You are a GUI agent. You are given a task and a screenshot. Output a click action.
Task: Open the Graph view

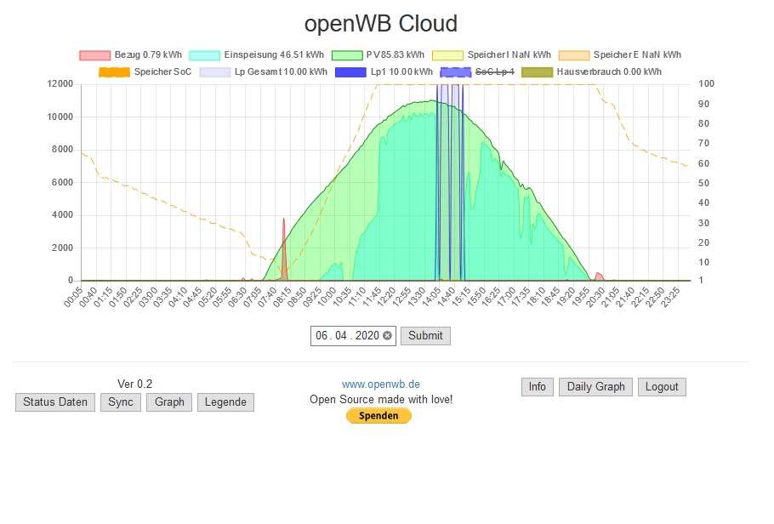(169, 402)
